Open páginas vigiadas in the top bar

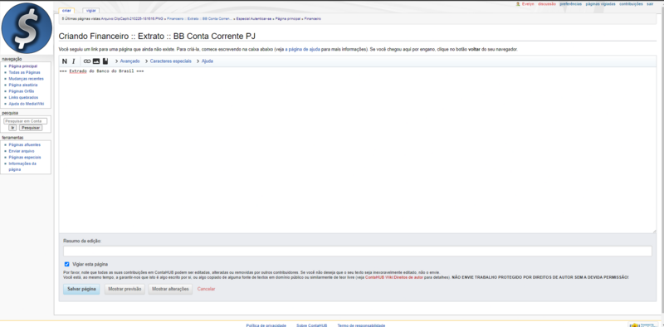[600, 4]
